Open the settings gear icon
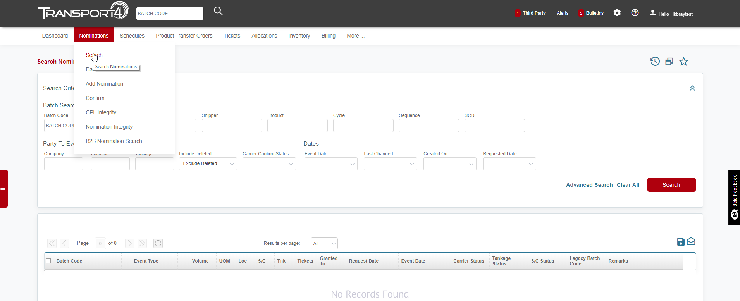 click(x=617, y=13)
